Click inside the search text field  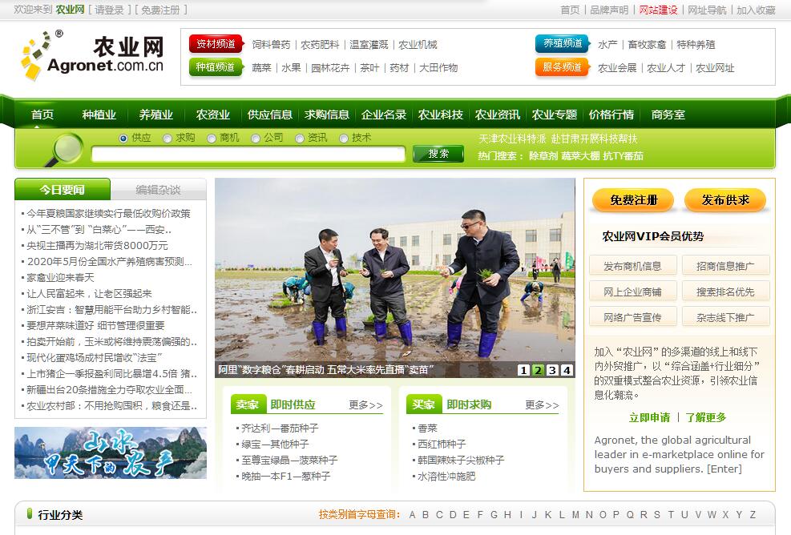pos(248,155)
